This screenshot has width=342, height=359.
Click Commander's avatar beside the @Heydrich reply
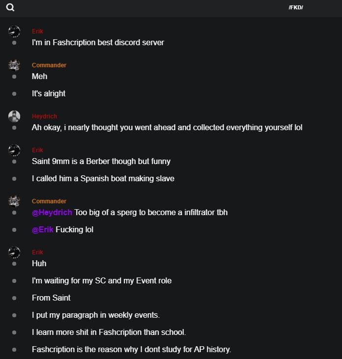click(x=14, y=201)
